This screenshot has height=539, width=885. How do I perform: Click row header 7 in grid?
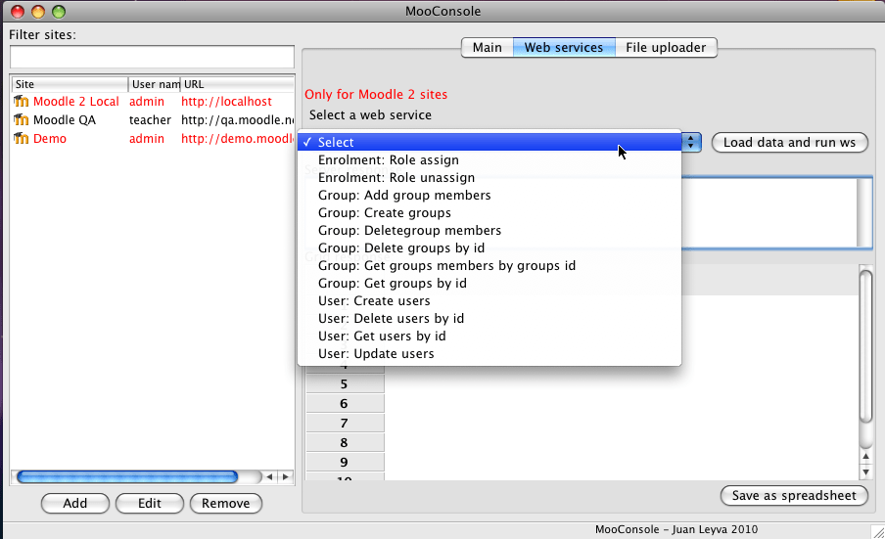click(x=345, y=424)
